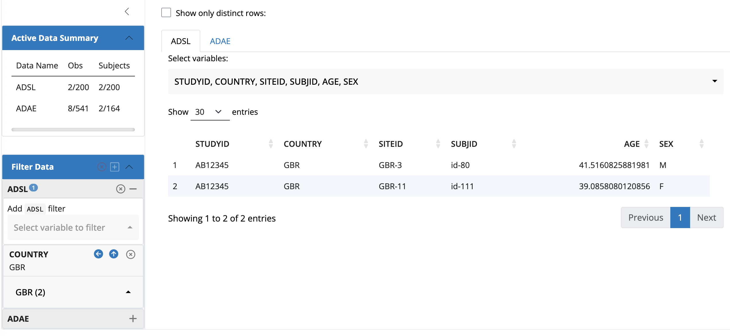Remove all ADSL filters with X icon
The image size is (730, 336).
pyautogui.click(x=121, y=189)
